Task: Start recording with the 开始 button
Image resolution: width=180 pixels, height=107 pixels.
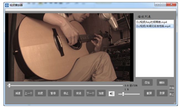Action: coord(172,88)
